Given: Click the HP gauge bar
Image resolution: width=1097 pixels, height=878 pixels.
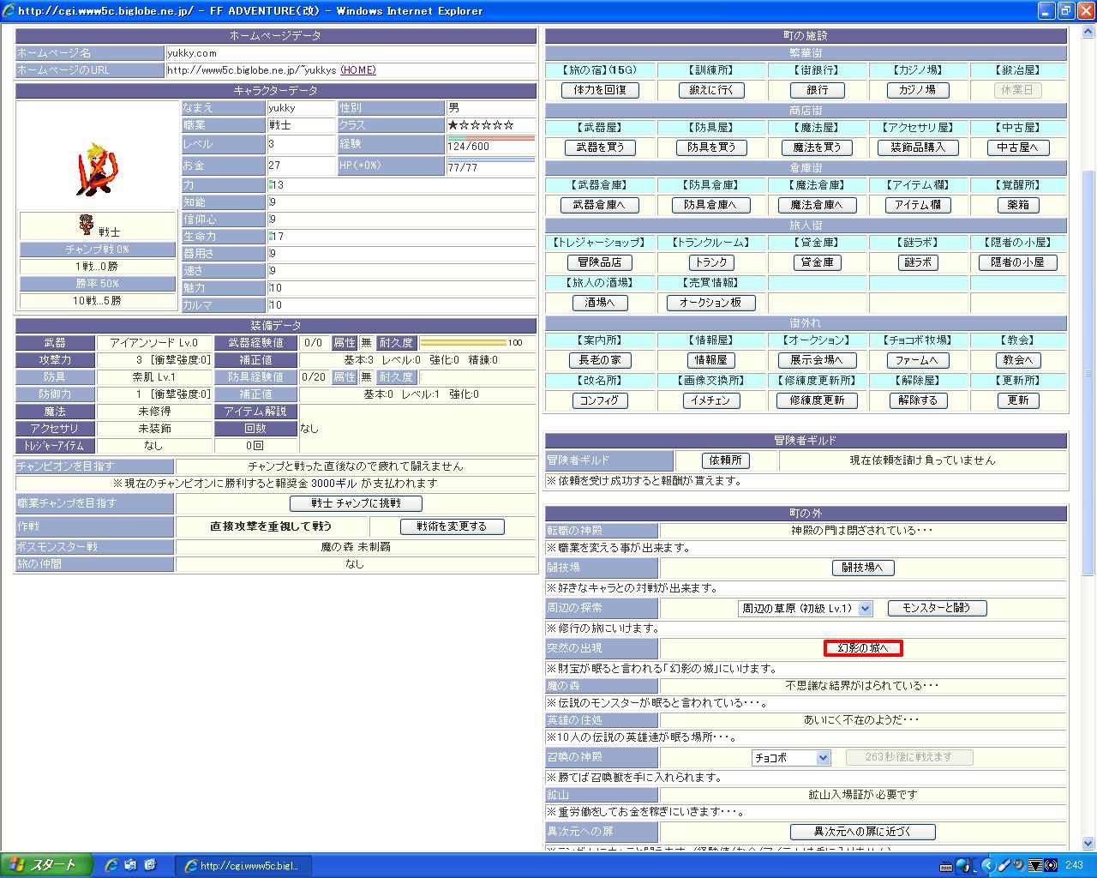Looking at the screenshot, I should pos(490,159).
